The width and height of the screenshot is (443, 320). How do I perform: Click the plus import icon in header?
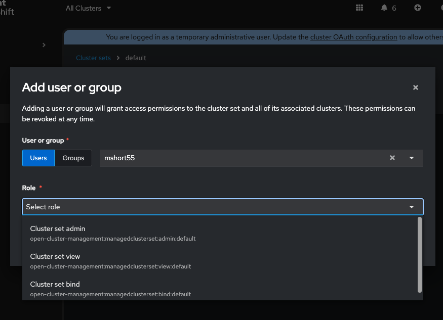point(418,8)
